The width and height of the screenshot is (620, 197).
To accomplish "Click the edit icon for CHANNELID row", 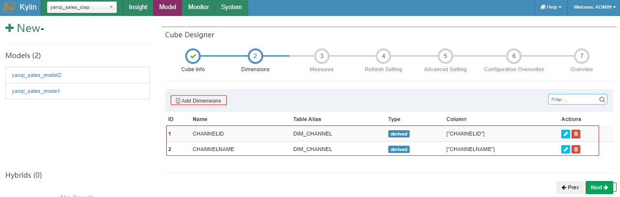I will tap(566, 134).
